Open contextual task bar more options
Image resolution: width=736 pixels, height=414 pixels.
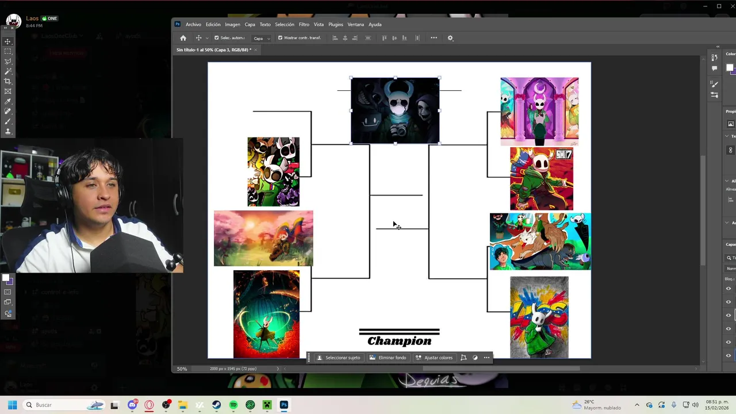(486, 358)
